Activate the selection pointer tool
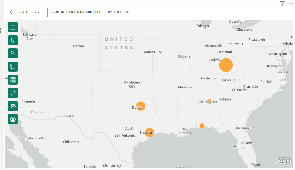Viewport: 295px width, 170px height. coord(13,40)
